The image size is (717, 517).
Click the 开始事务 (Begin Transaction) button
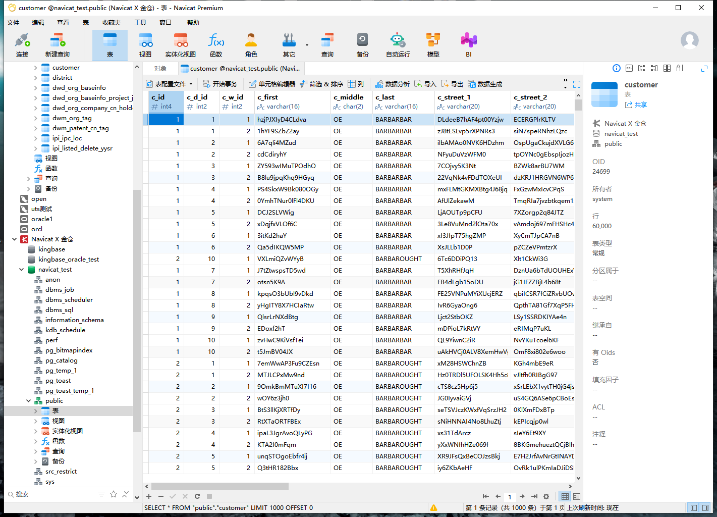(x=220, y=84)
